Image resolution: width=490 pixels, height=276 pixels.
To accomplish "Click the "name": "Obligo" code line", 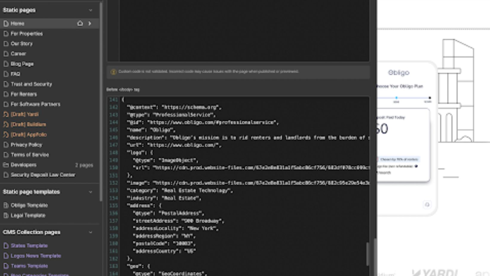I will (151, 130).
